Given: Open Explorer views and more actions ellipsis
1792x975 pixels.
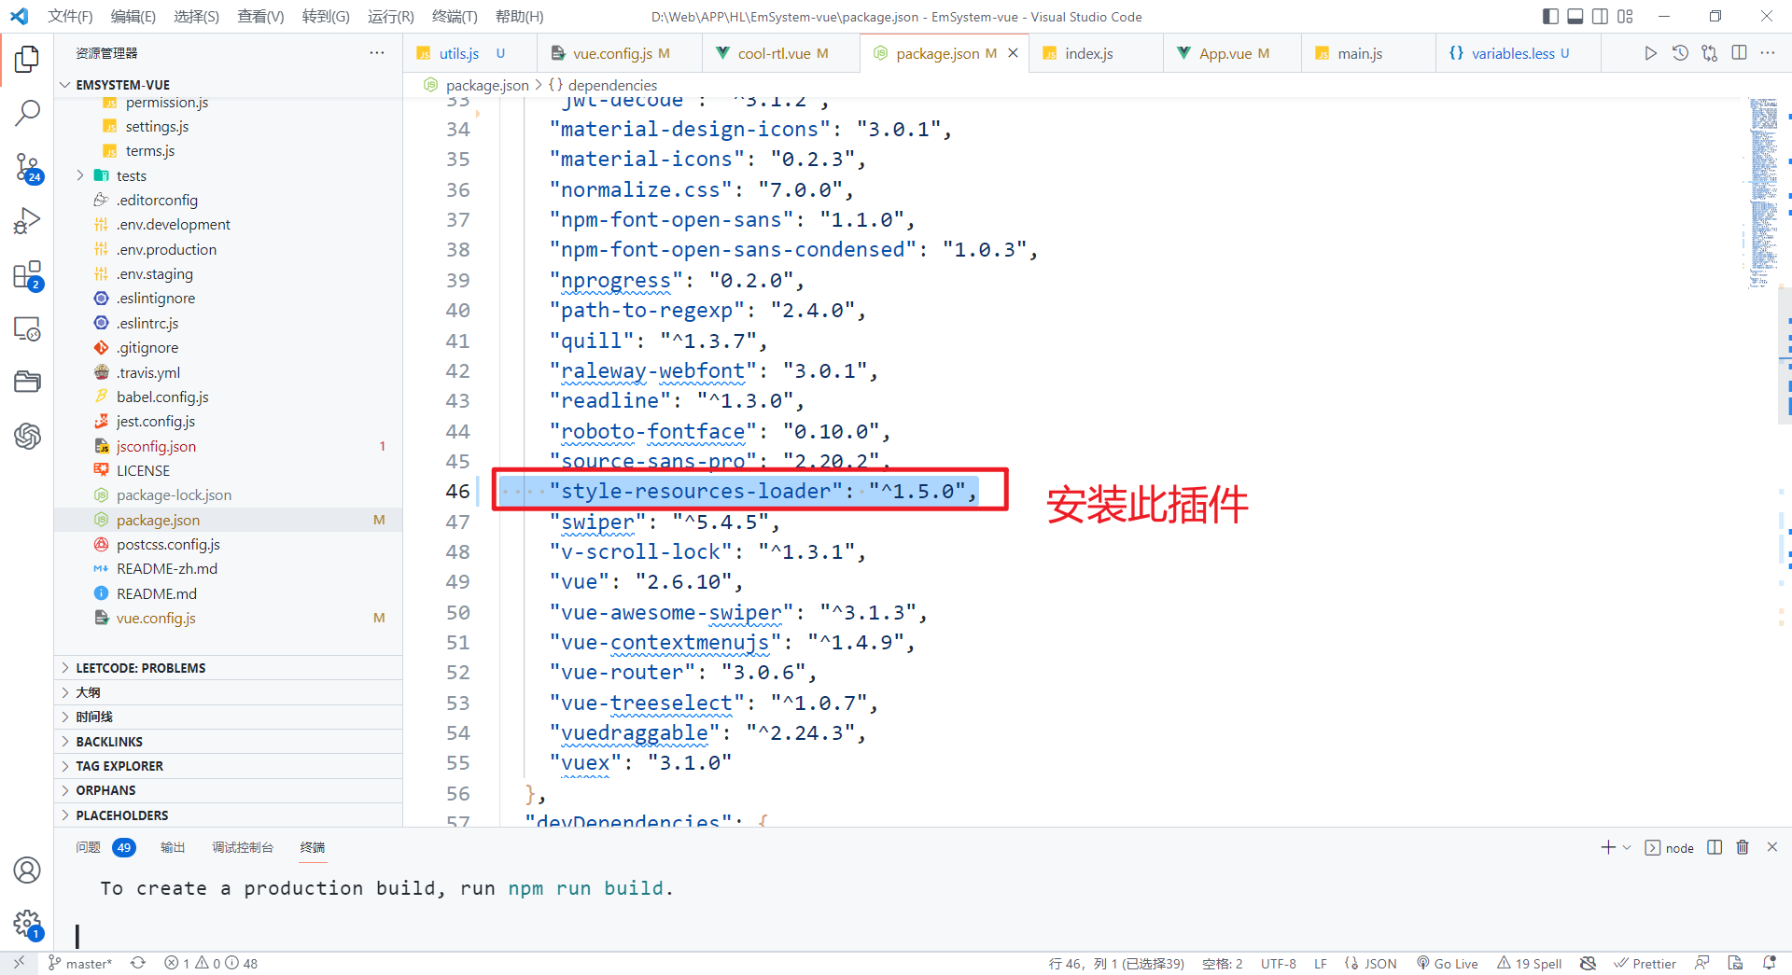Looking at the screenshot, I should (376, 53).
